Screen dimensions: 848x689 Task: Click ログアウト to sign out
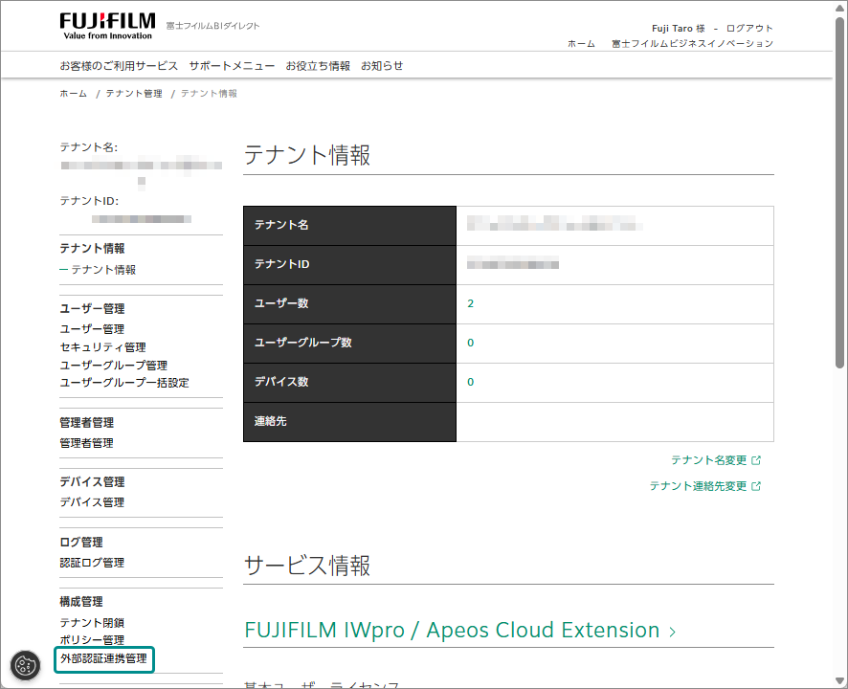pos(749,28)
